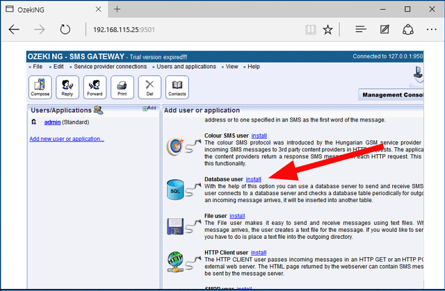Click the Forward toolbar button
445x291 pixels.
95,87
